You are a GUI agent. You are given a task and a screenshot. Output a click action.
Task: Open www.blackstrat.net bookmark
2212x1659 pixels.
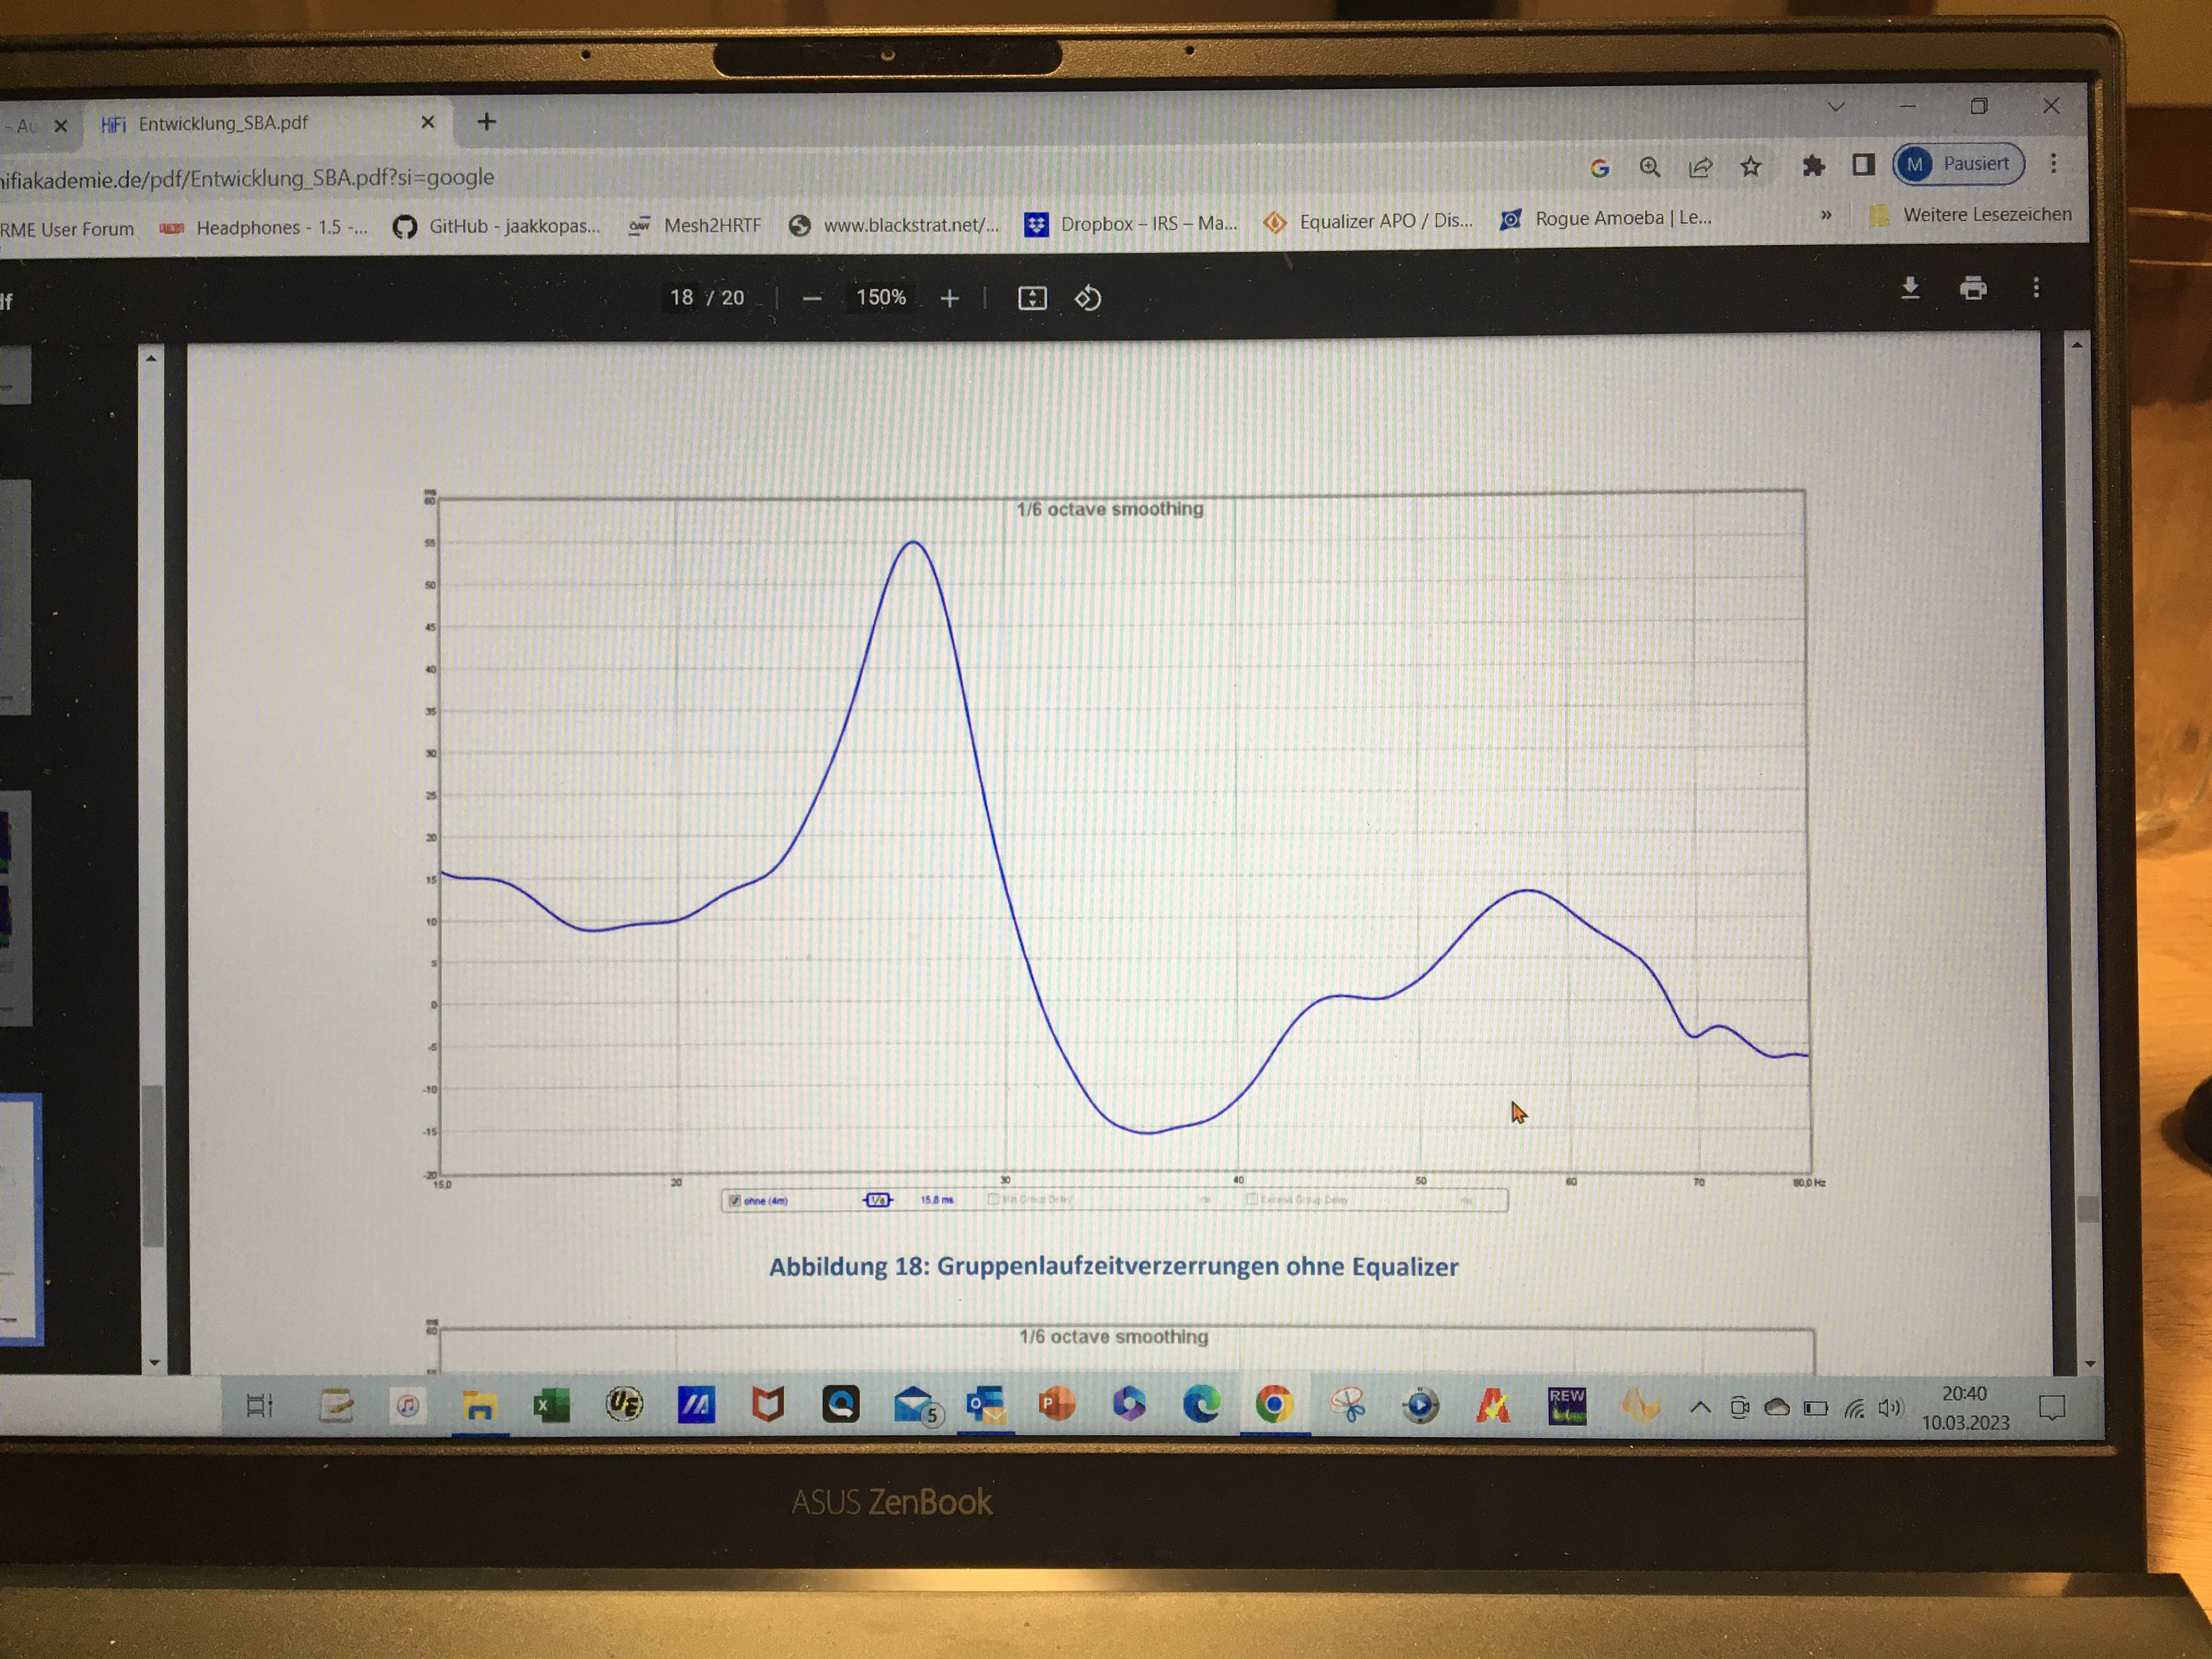point(894,225)
